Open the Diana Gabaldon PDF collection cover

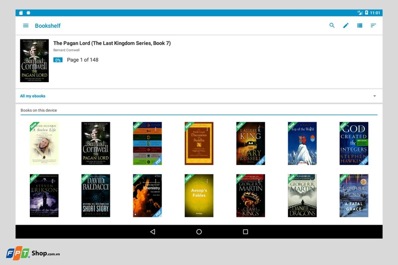coord(147,143)
